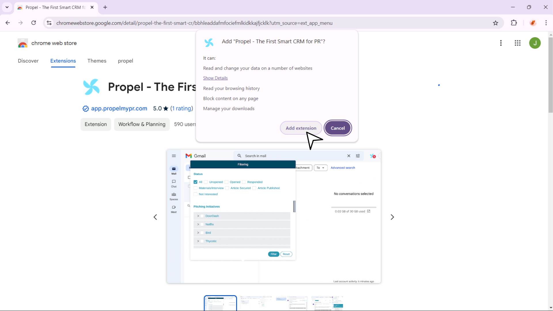Open the app.propelmypr.com publisher link
The image size is (553, 311).
[x=119, y=109]
